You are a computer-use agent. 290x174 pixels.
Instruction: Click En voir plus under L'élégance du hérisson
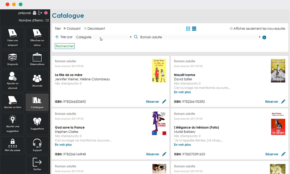(182, 145)
